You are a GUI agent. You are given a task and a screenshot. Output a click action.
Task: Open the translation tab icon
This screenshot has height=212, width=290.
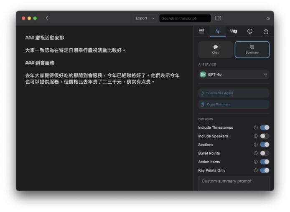click(x=234, y=31)
